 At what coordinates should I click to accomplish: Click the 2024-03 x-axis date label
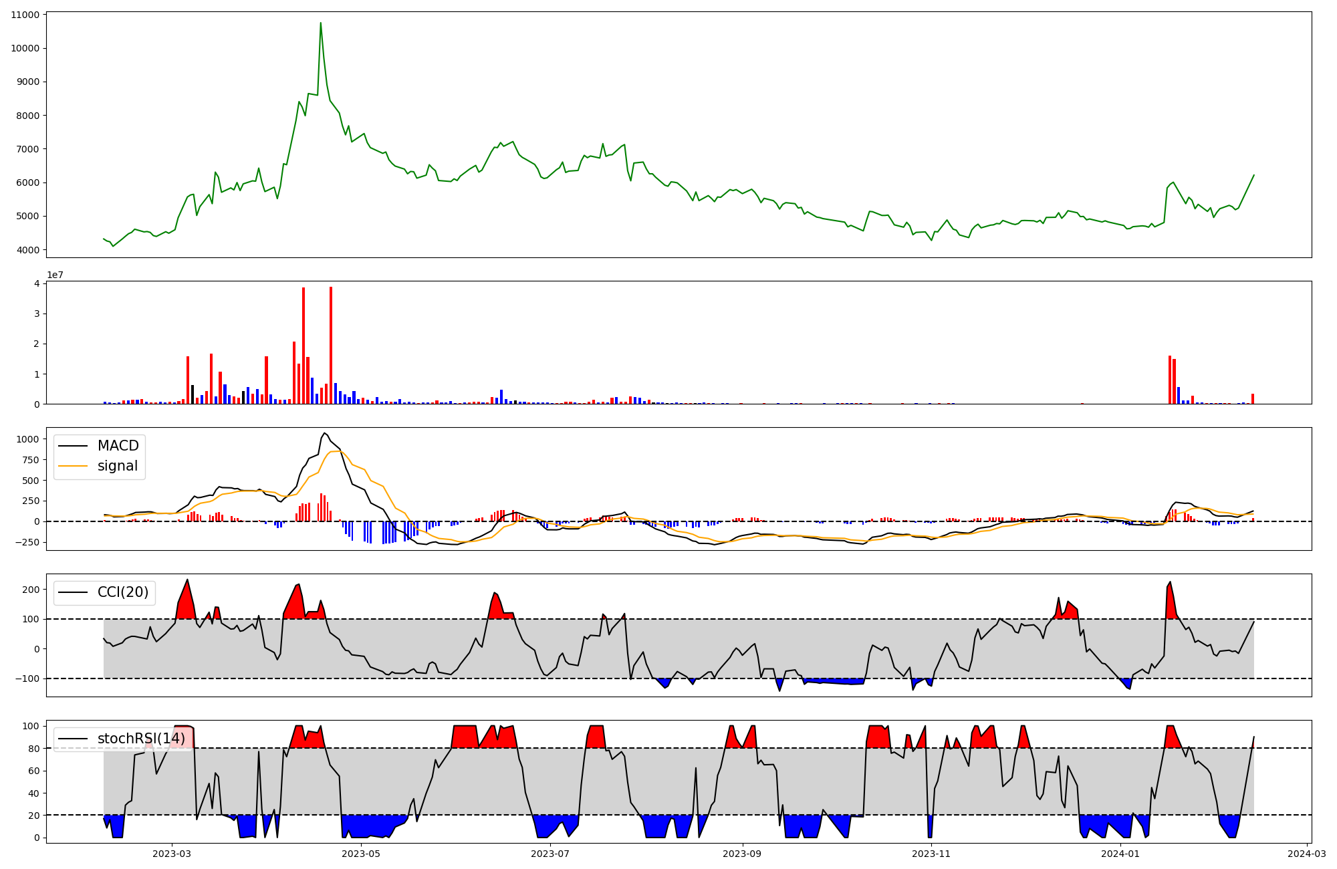point(1306,854)
